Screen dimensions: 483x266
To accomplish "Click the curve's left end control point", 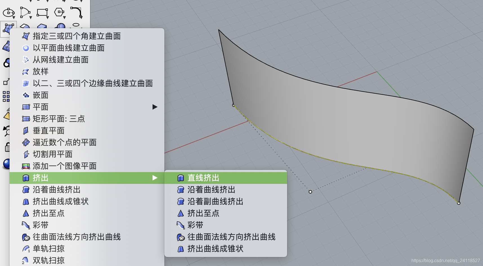I will (x=234, y=105).
